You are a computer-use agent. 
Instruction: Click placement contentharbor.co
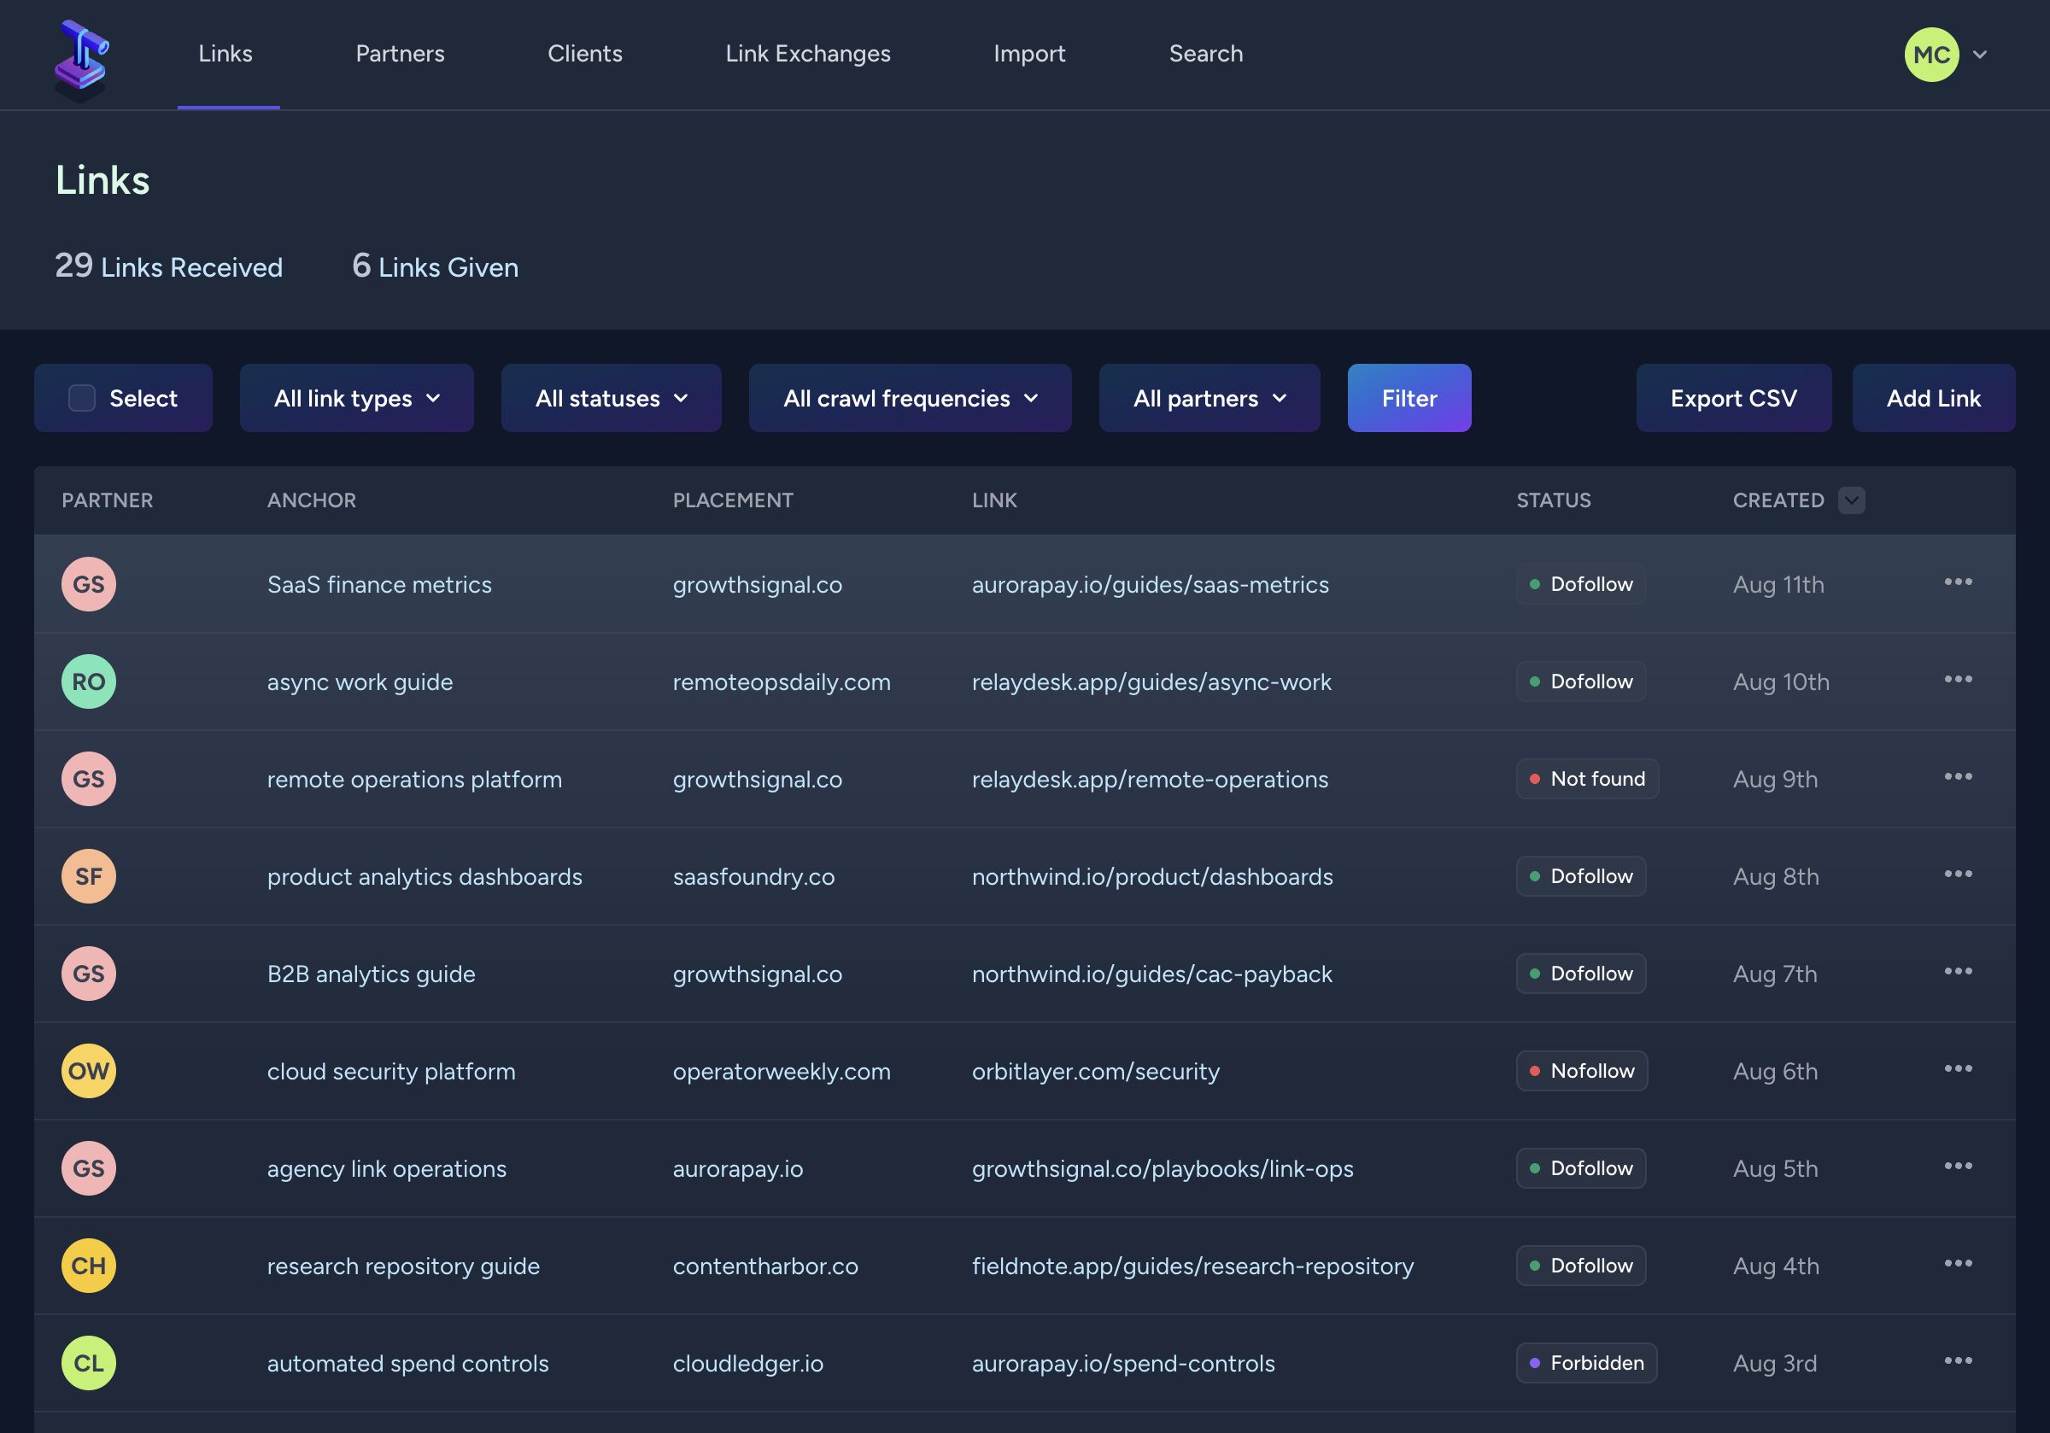coord(765,1265)
